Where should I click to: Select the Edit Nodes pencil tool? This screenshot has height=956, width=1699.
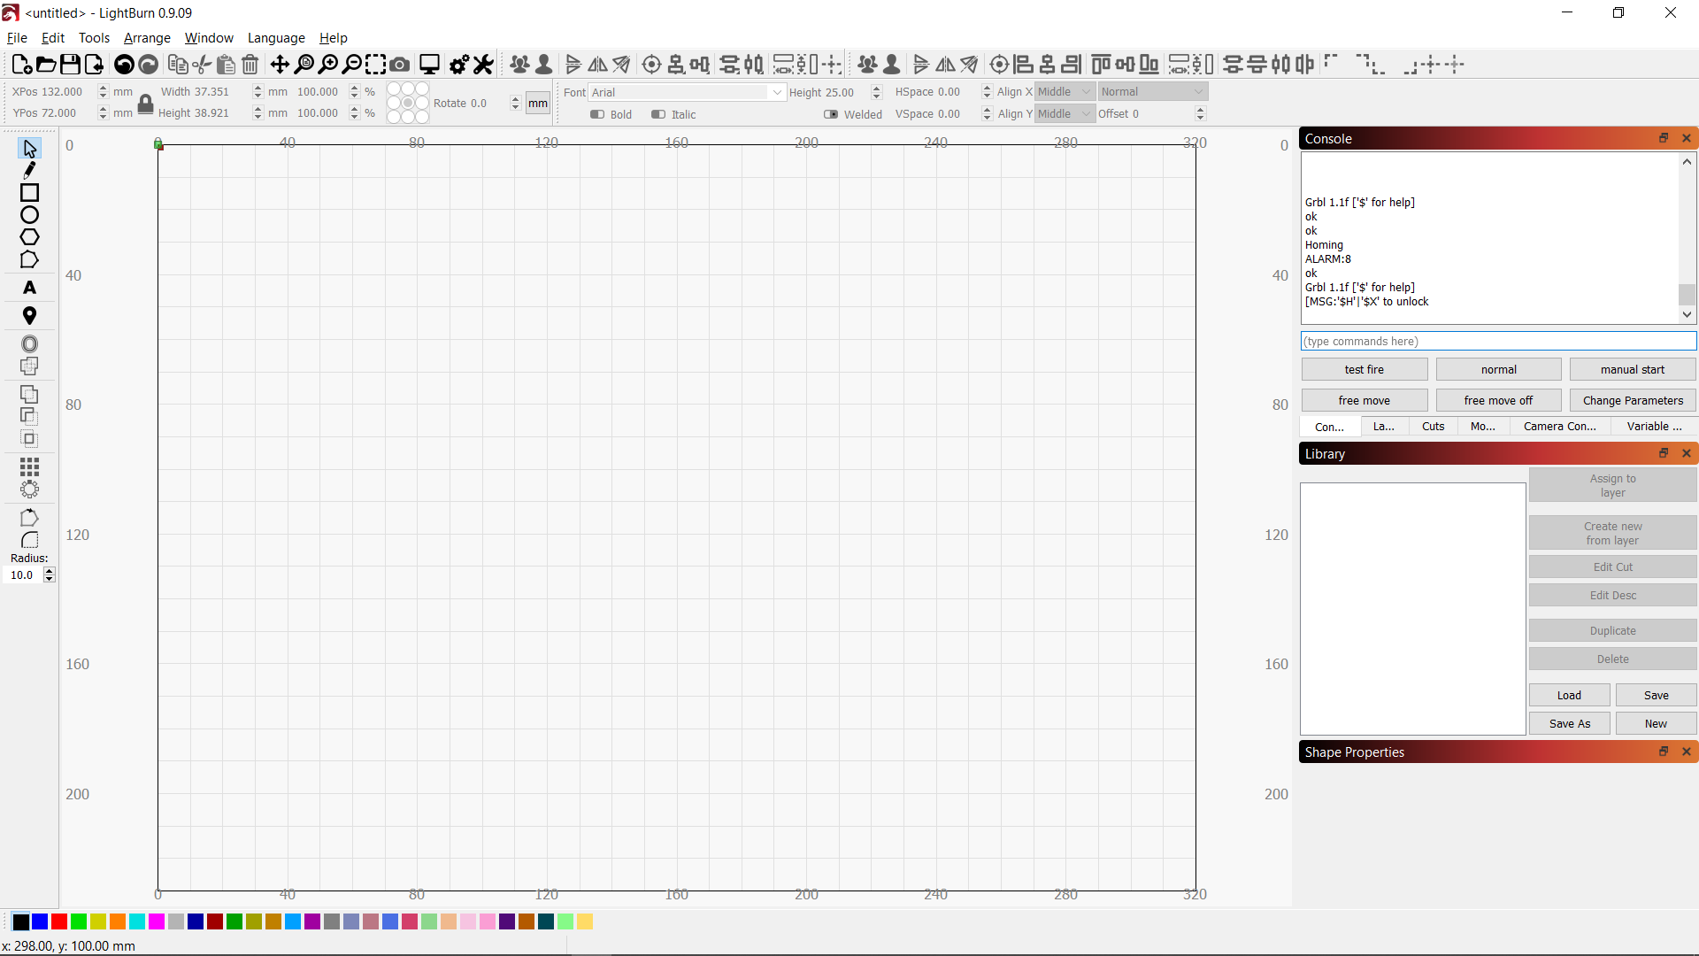[x=29, y=171]
